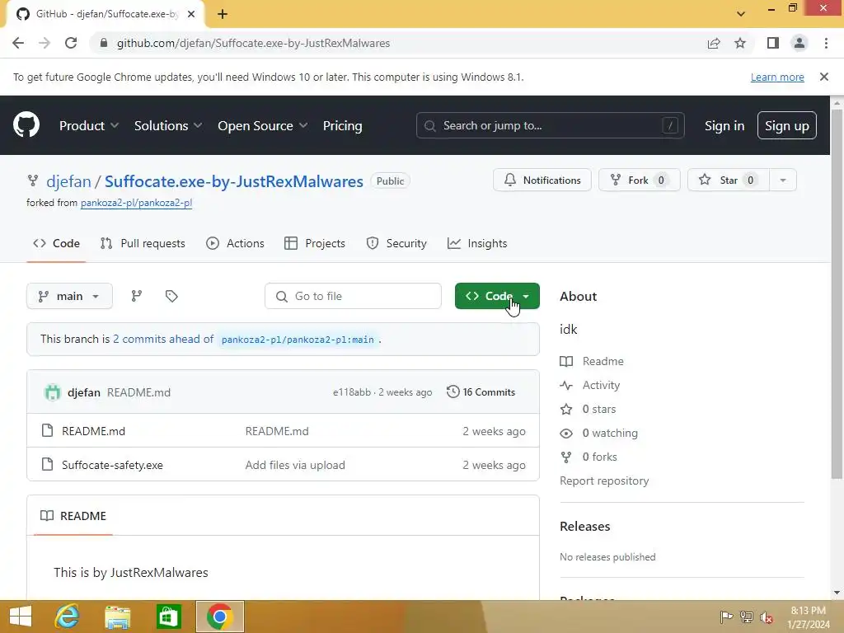Click the commit history clock icon
The width and height of the screenshot is (844, 633).
point(452,392)
